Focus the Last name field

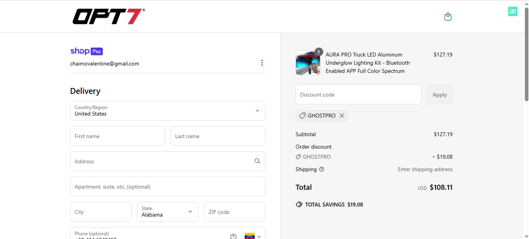coord(218,136)
